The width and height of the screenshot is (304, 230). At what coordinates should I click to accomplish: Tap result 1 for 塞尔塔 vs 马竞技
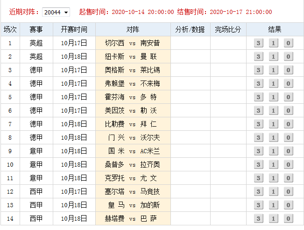click(273, 191)
